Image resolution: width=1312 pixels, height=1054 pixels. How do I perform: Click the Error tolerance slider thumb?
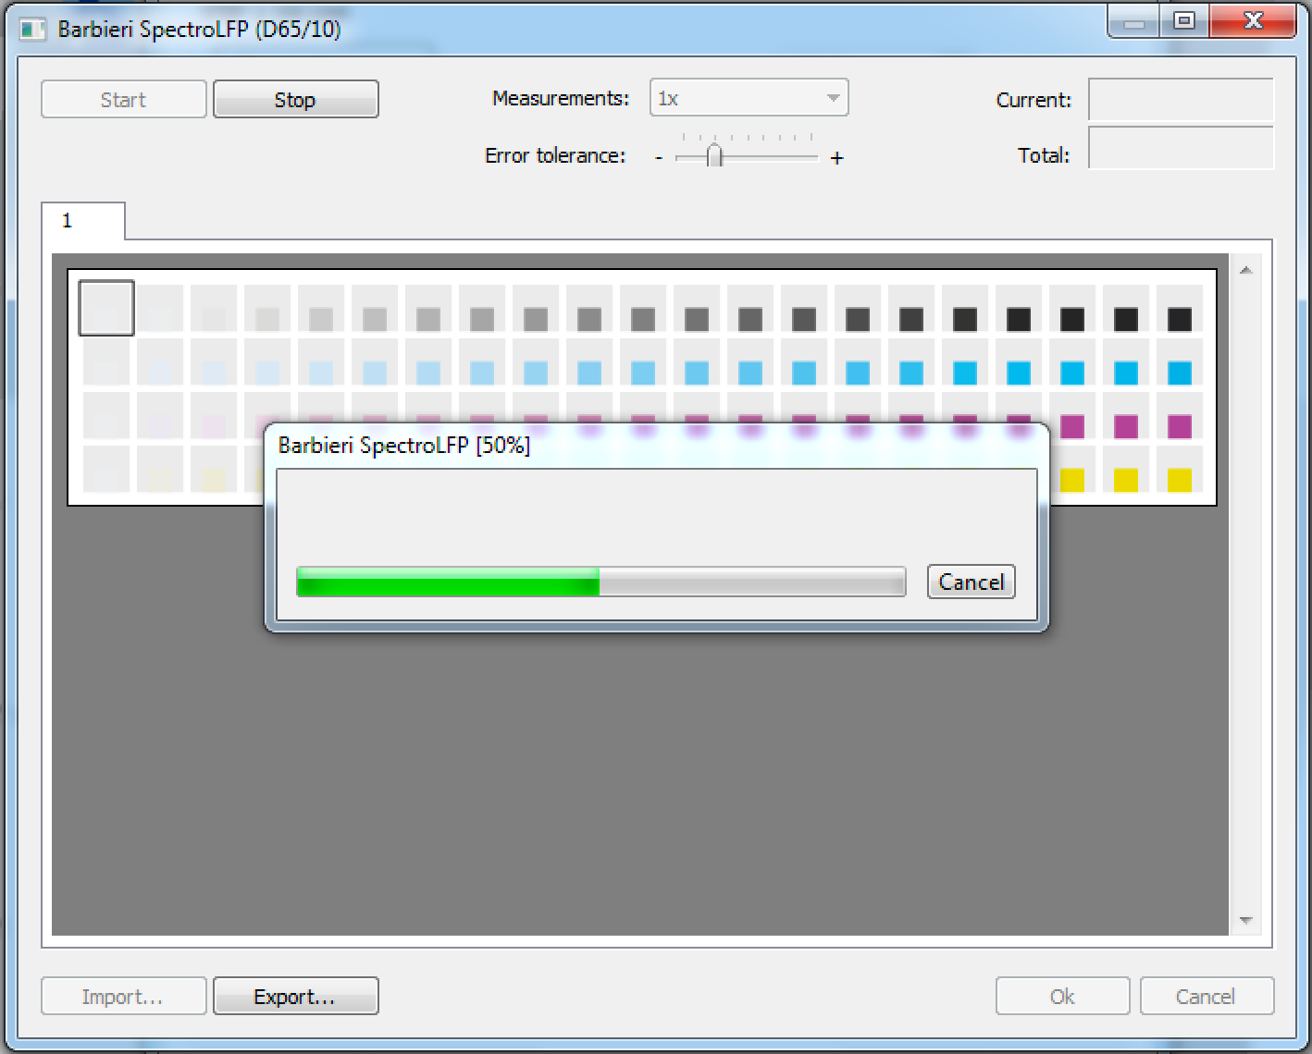click(714, 155)
